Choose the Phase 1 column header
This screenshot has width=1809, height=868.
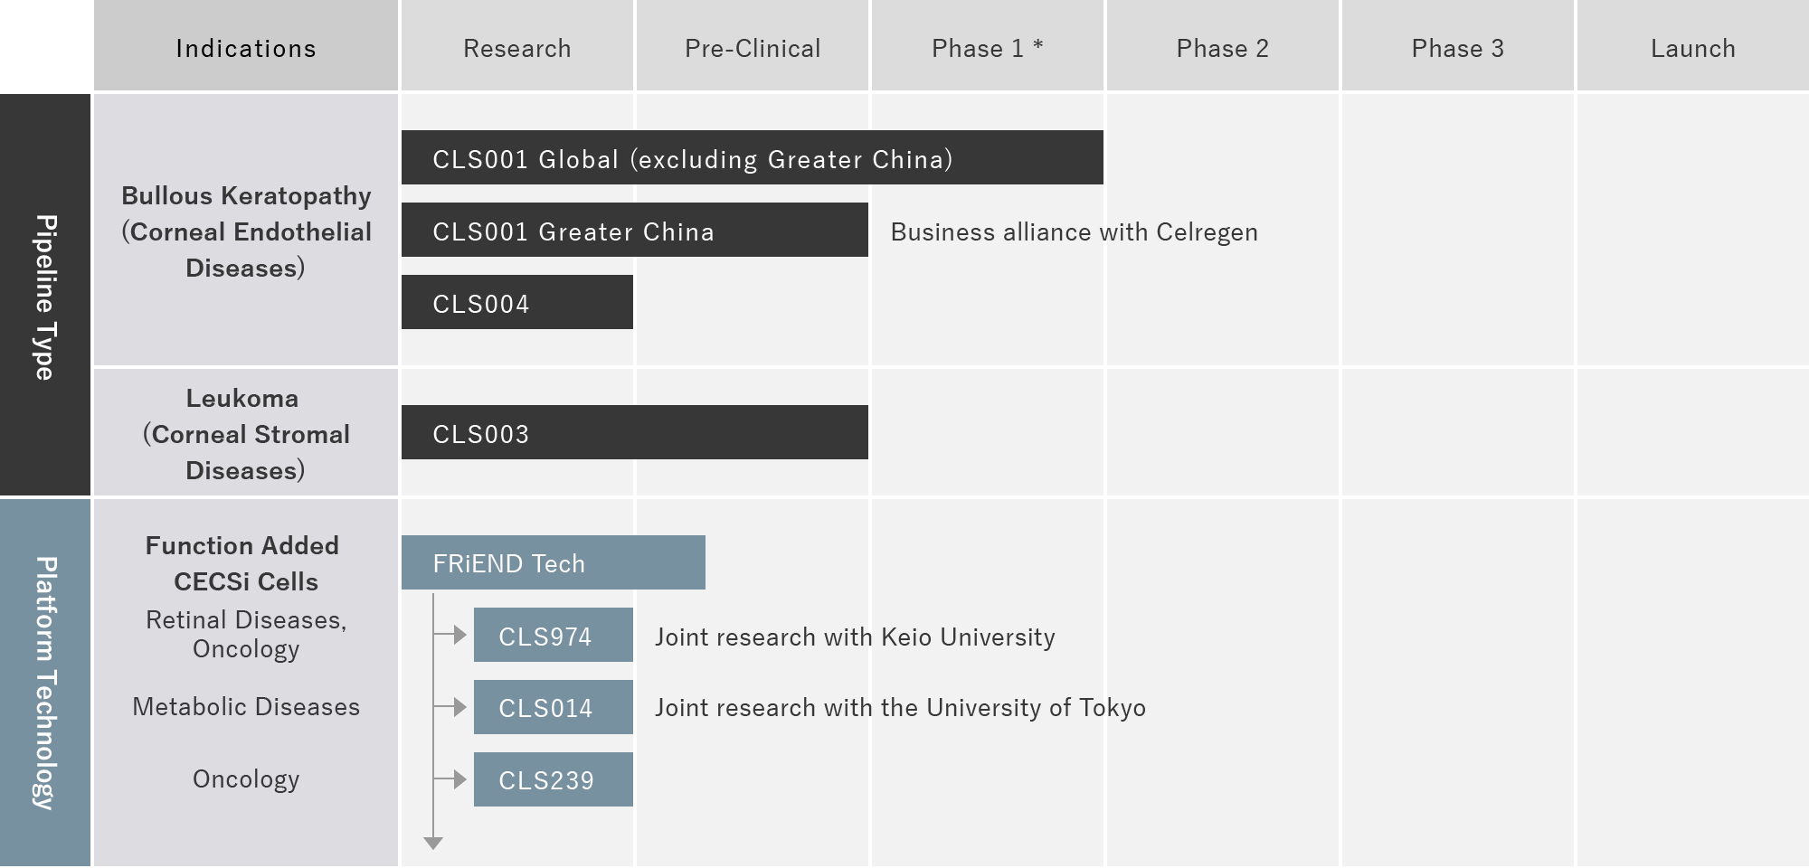tap(987, 48)
